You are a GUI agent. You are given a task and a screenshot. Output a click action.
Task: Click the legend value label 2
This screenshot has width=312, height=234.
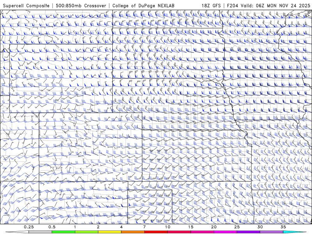[98, 227]
